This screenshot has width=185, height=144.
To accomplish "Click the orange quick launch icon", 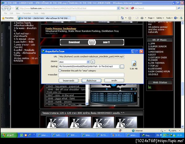I will pos(26,135).
